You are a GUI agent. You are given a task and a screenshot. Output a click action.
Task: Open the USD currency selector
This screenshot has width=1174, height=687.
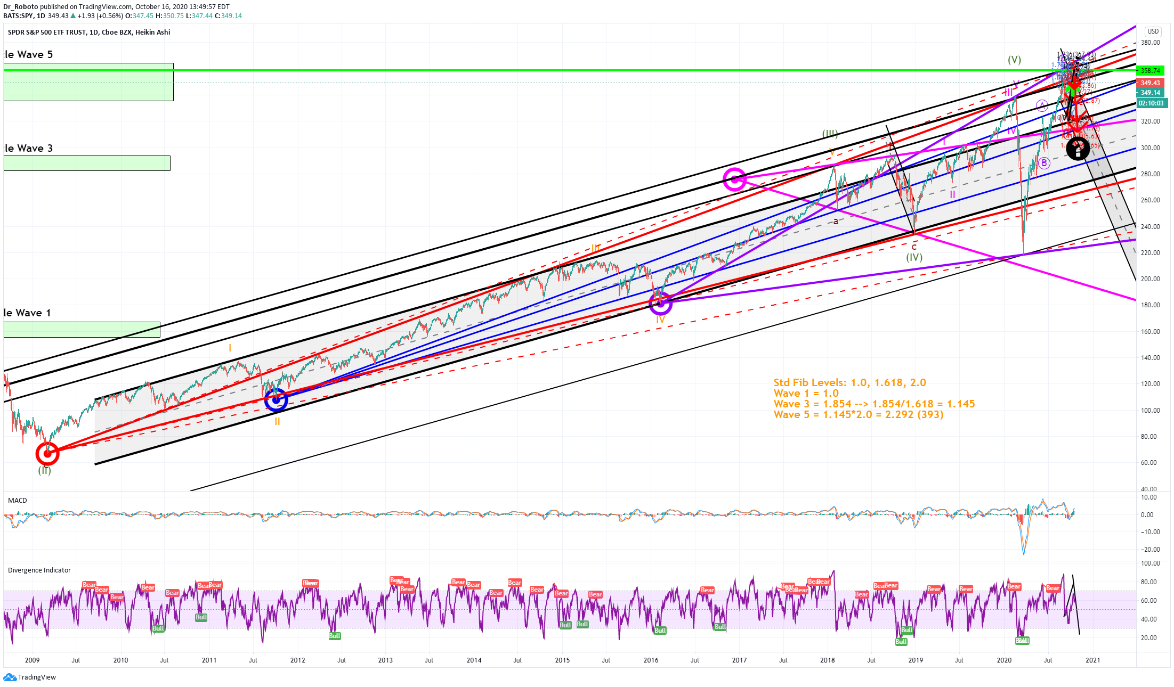tap(1153, 31)
